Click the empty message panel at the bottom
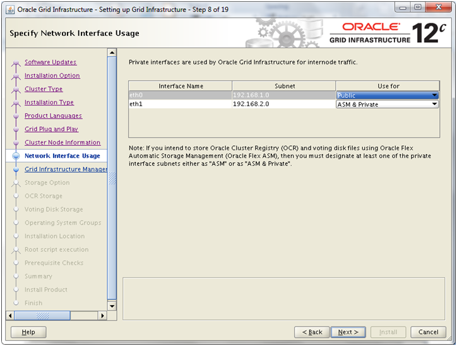The image size is (457, 346). tap(283, 299)
